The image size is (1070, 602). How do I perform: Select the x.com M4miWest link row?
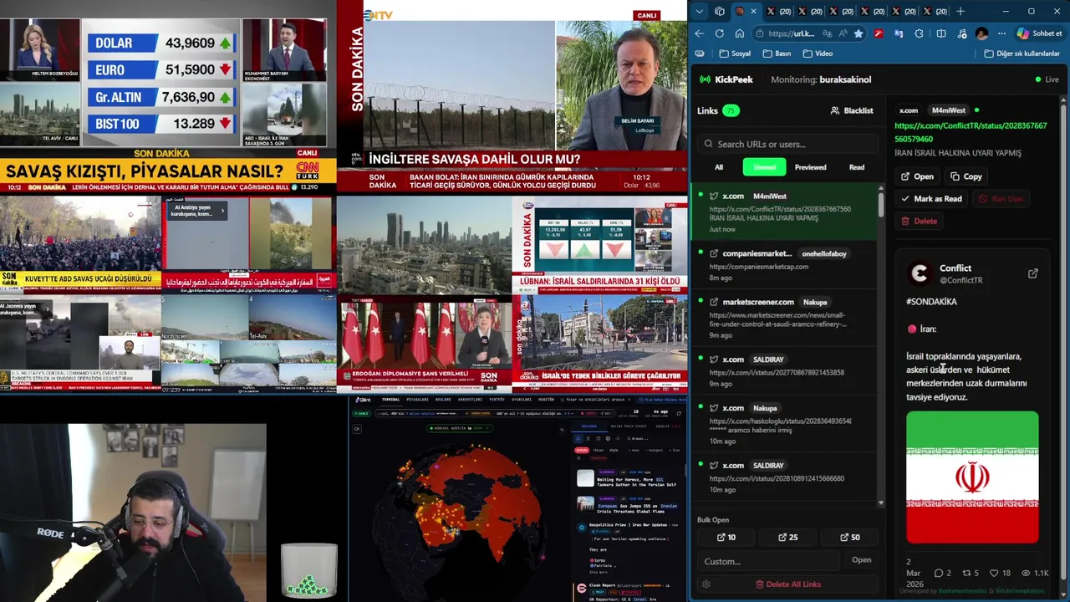(786, 212)
